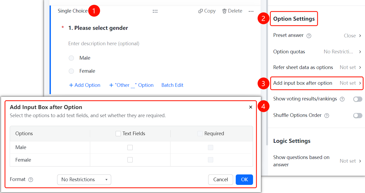Check the Required header checkbox
Image resolution: width=365 pixels, height=193 pixels.
coord(200,134)
